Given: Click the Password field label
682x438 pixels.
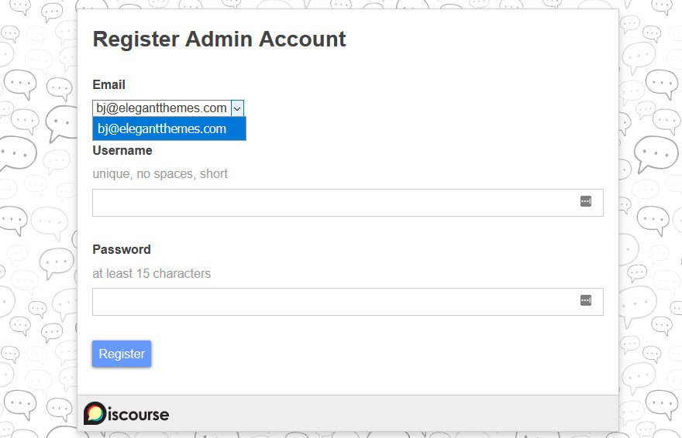Looking at the screenshot, I should point(122,250).
